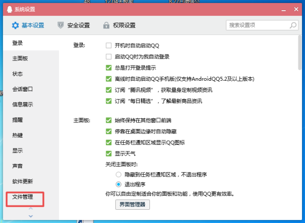This screenshot has height=223, width=305.
Task: Enable 启动QQ时为我自动登录 checkbox
Action: coord(109,56)
